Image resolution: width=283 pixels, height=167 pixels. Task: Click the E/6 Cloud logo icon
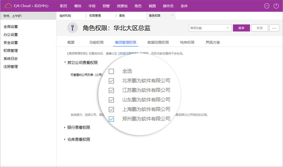pyautogui.click(x=8, y=6)
